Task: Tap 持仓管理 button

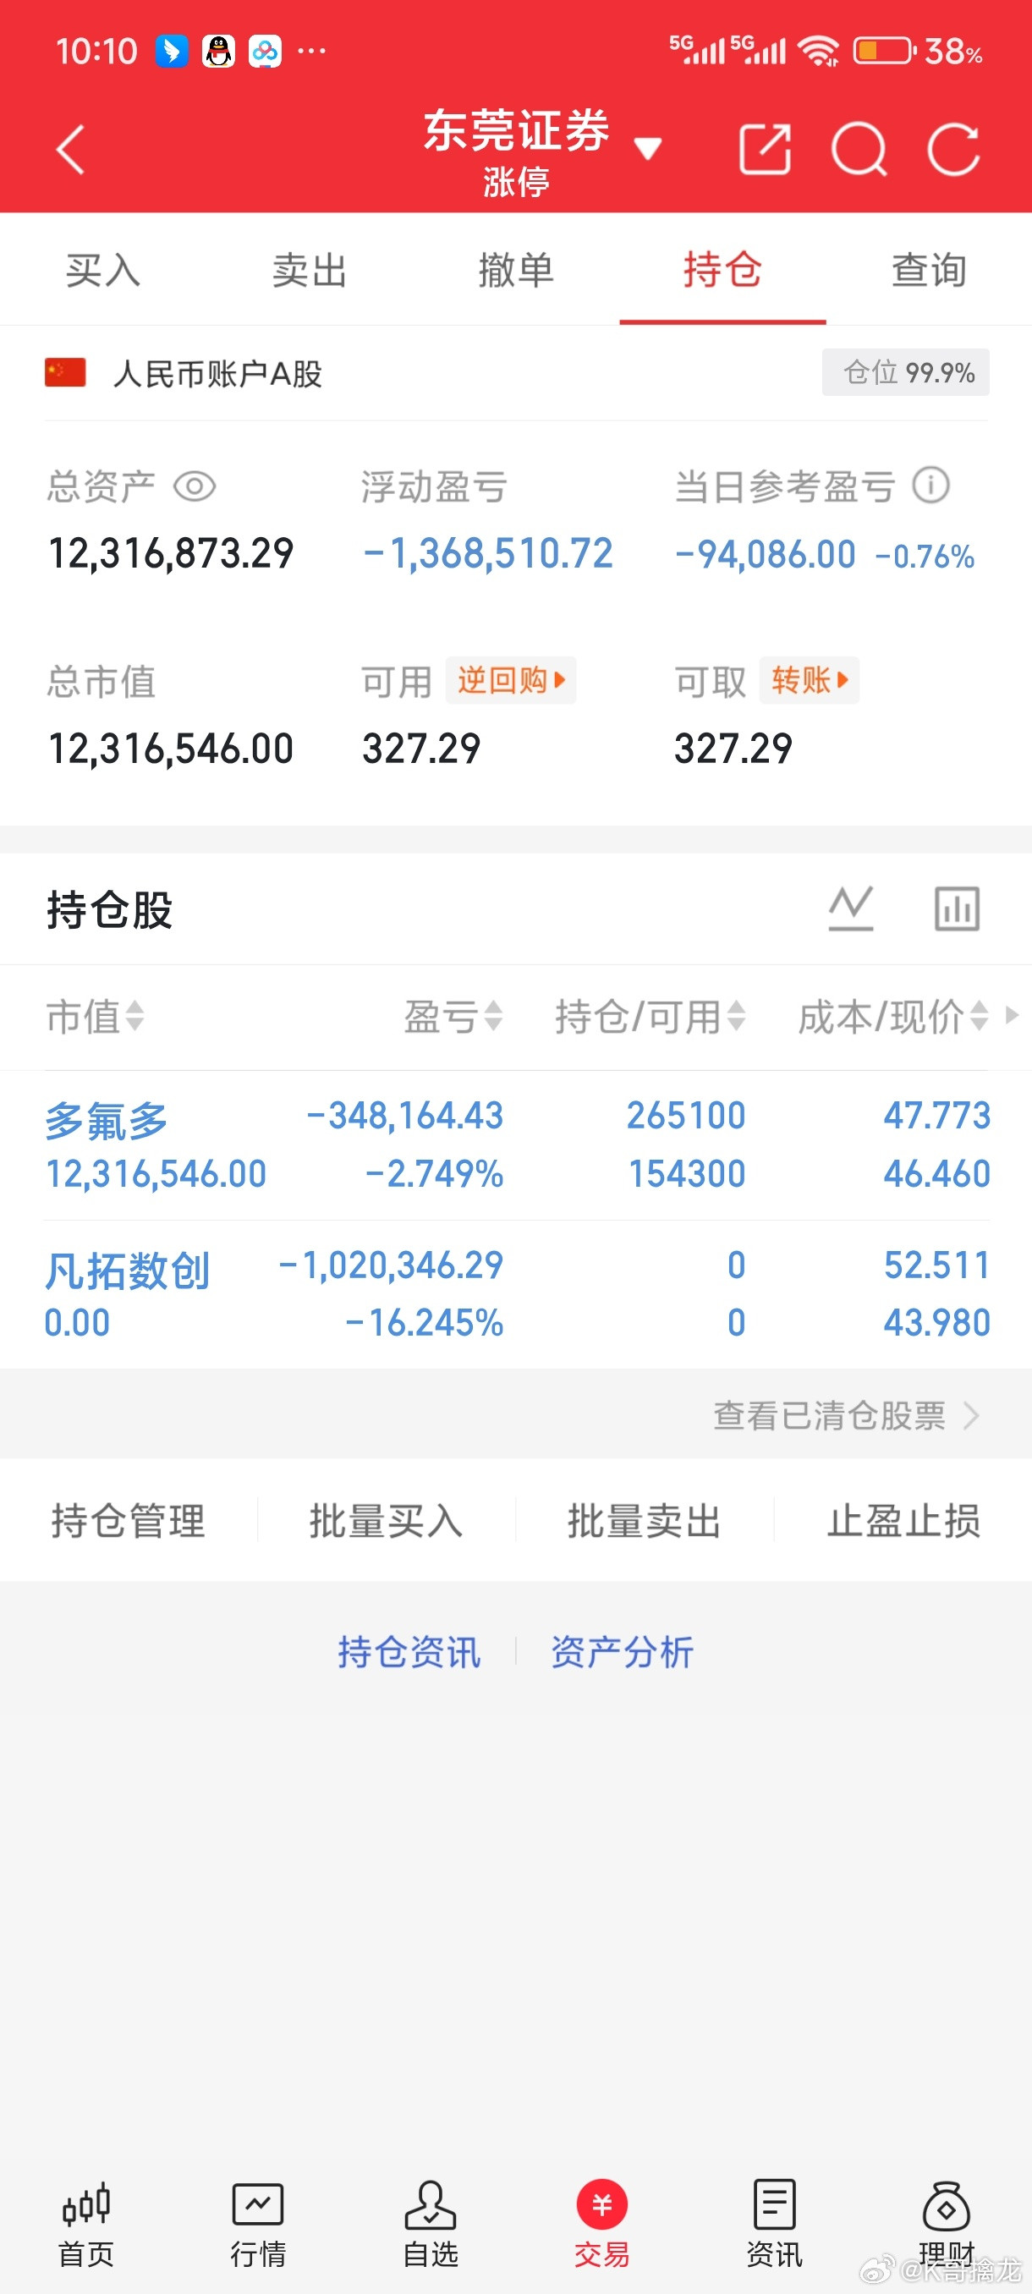Action: (129, 1520)
